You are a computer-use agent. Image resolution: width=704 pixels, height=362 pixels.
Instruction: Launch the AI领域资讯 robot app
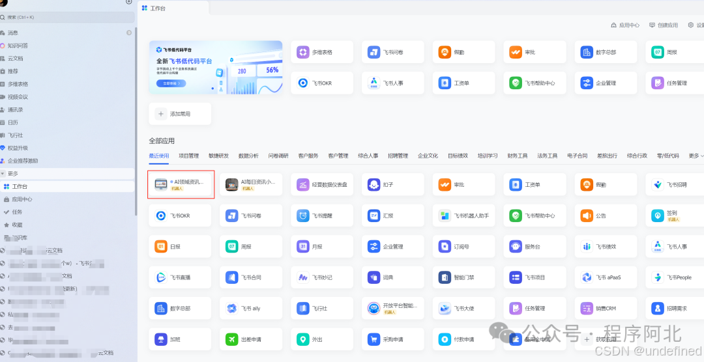(x=181, y=184)
